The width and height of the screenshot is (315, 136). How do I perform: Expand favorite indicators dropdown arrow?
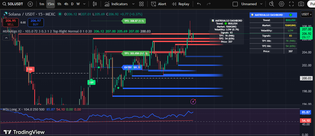coord(133,4)
